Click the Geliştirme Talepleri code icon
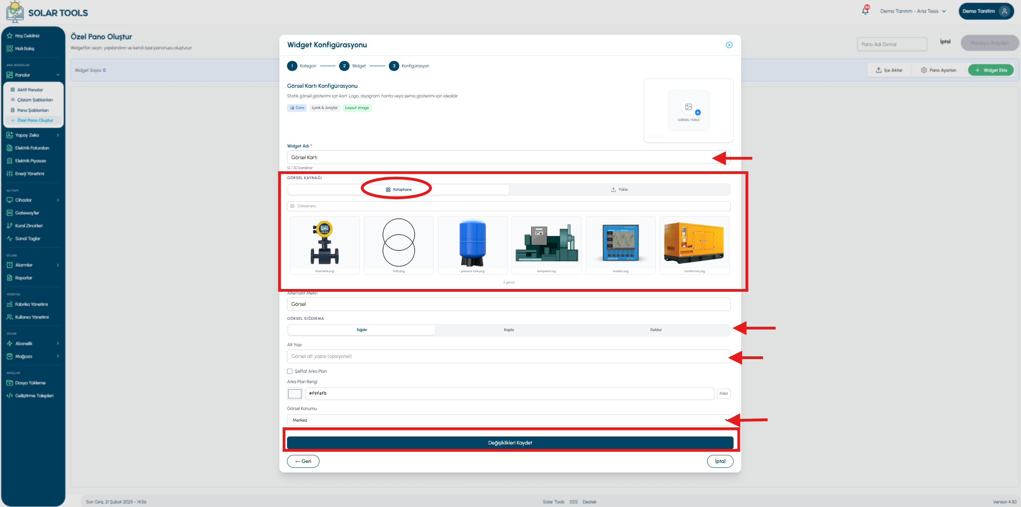This screenshot has width=1021, height=507. click(10, 396)
